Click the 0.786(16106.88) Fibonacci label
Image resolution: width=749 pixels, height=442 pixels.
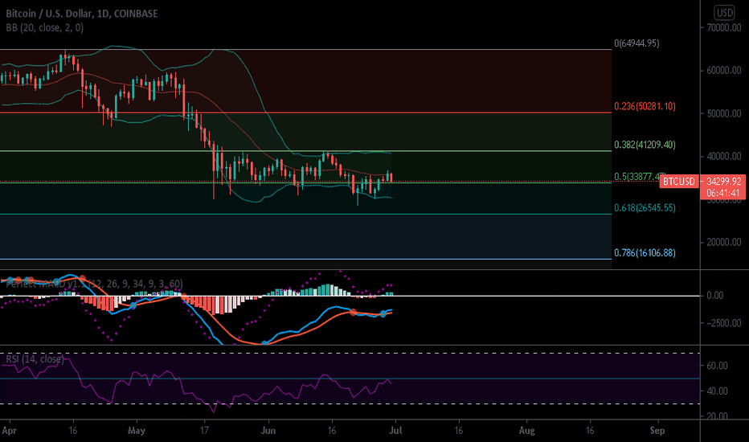click(645, 253)
